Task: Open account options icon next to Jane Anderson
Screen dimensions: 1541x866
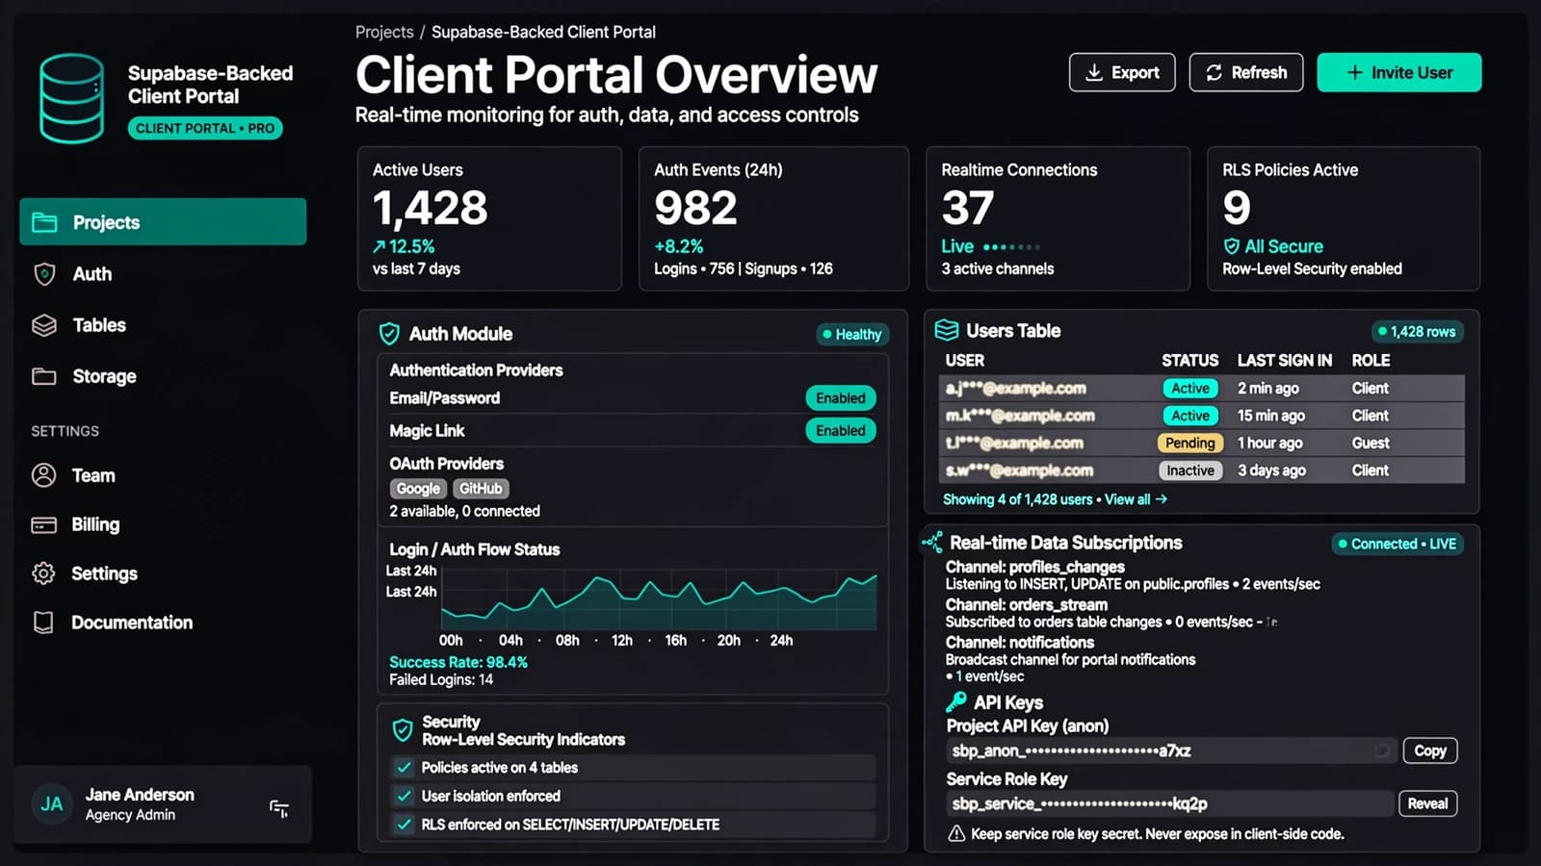Action: 279,808
